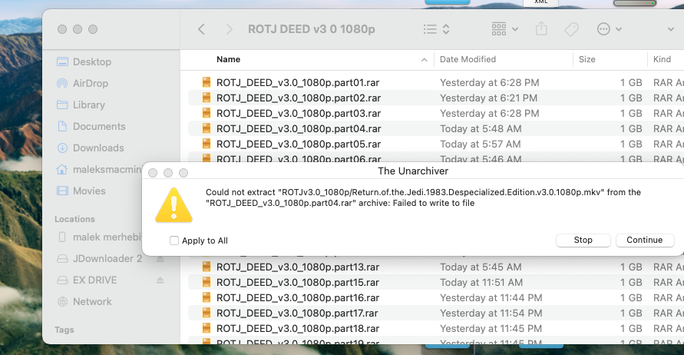The width and height of the screenshot is (684, 355).
Task: Click the part05.rar archive file icon
Action: (x=207, y=144)
